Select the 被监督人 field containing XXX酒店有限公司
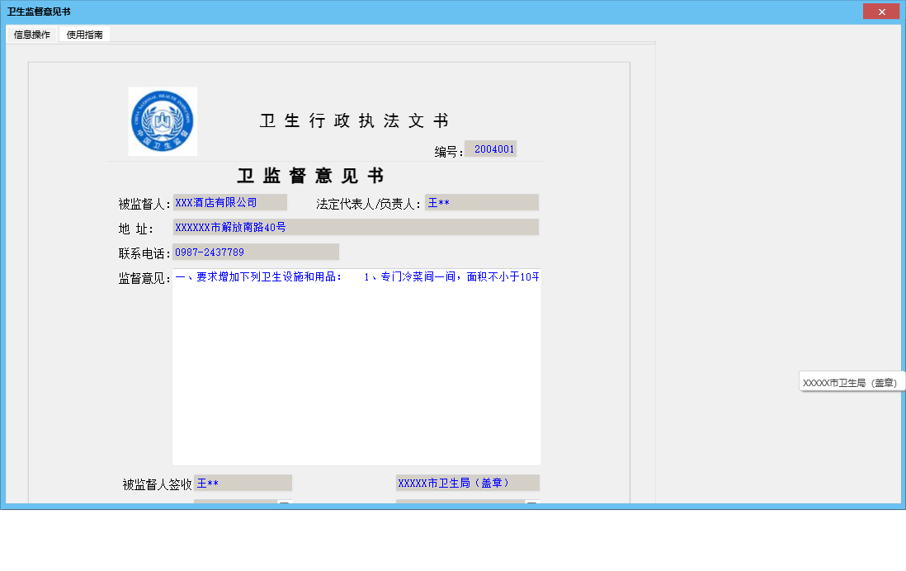This screenshot has height=571, width=906. pyautogui.click(x=229, y=201)
